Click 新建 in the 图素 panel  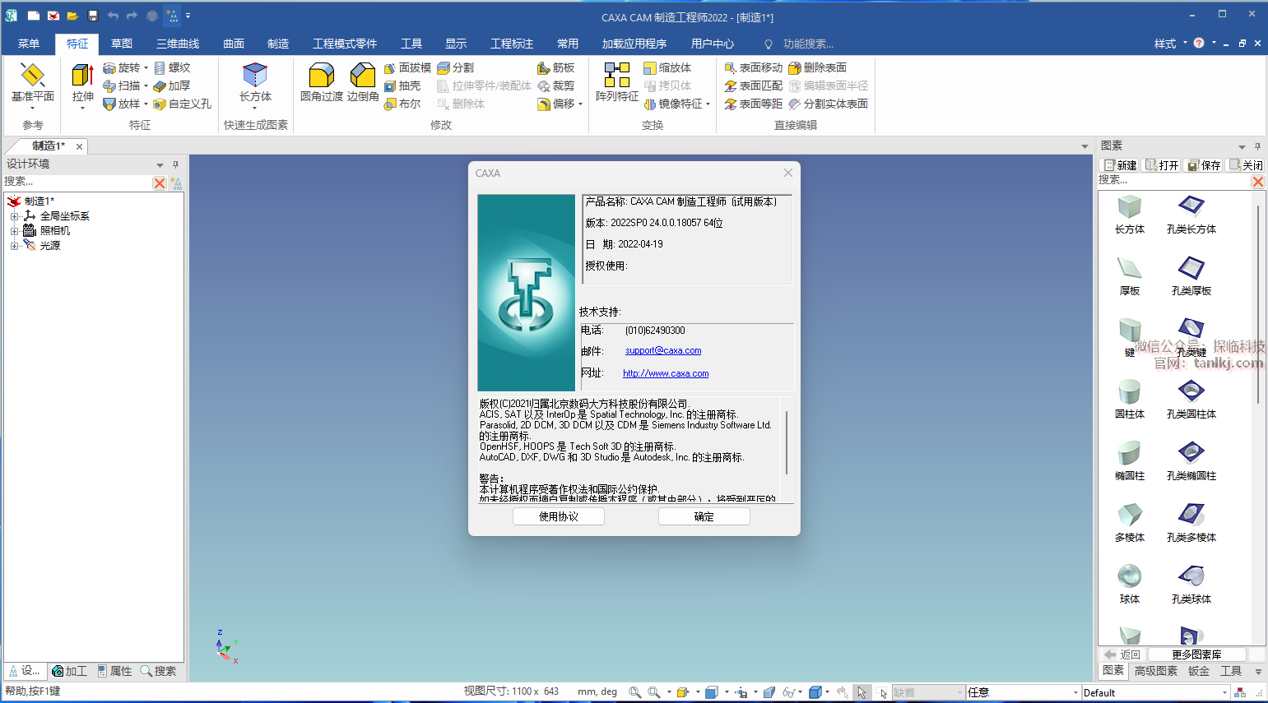click(x=1121, y=165)
